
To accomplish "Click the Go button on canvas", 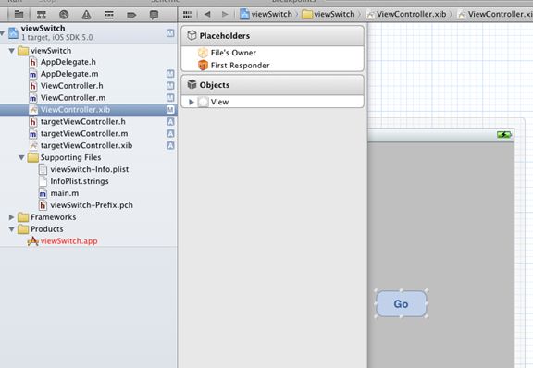I will tap(401, 304).
